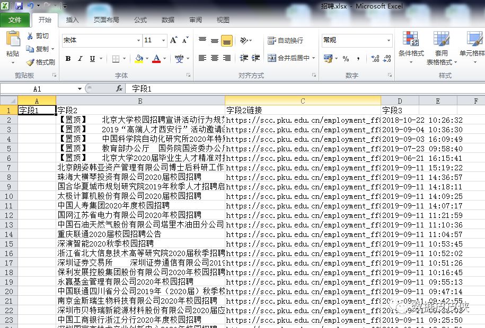The width and height of the screenshot is (485, 328).
Task: Switch to the Page Layout (页面布局) tab
Action: (x=106, y=20)
